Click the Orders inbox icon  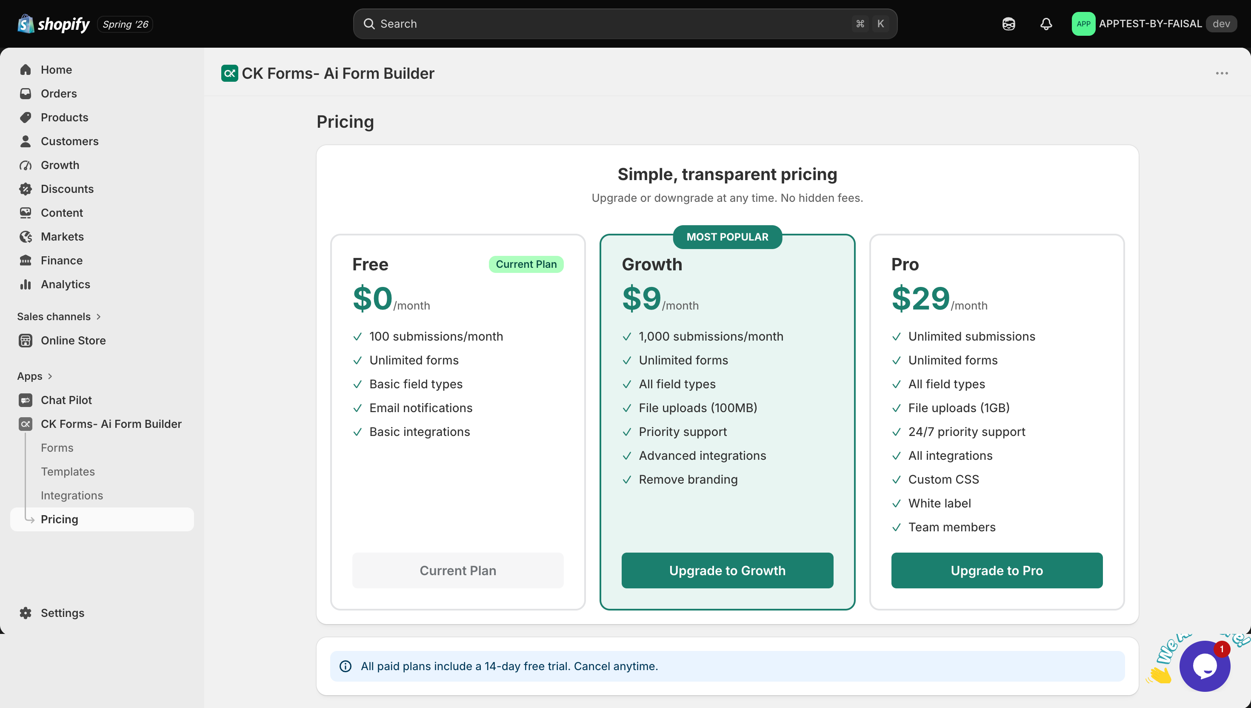click(x=25, y=93)
